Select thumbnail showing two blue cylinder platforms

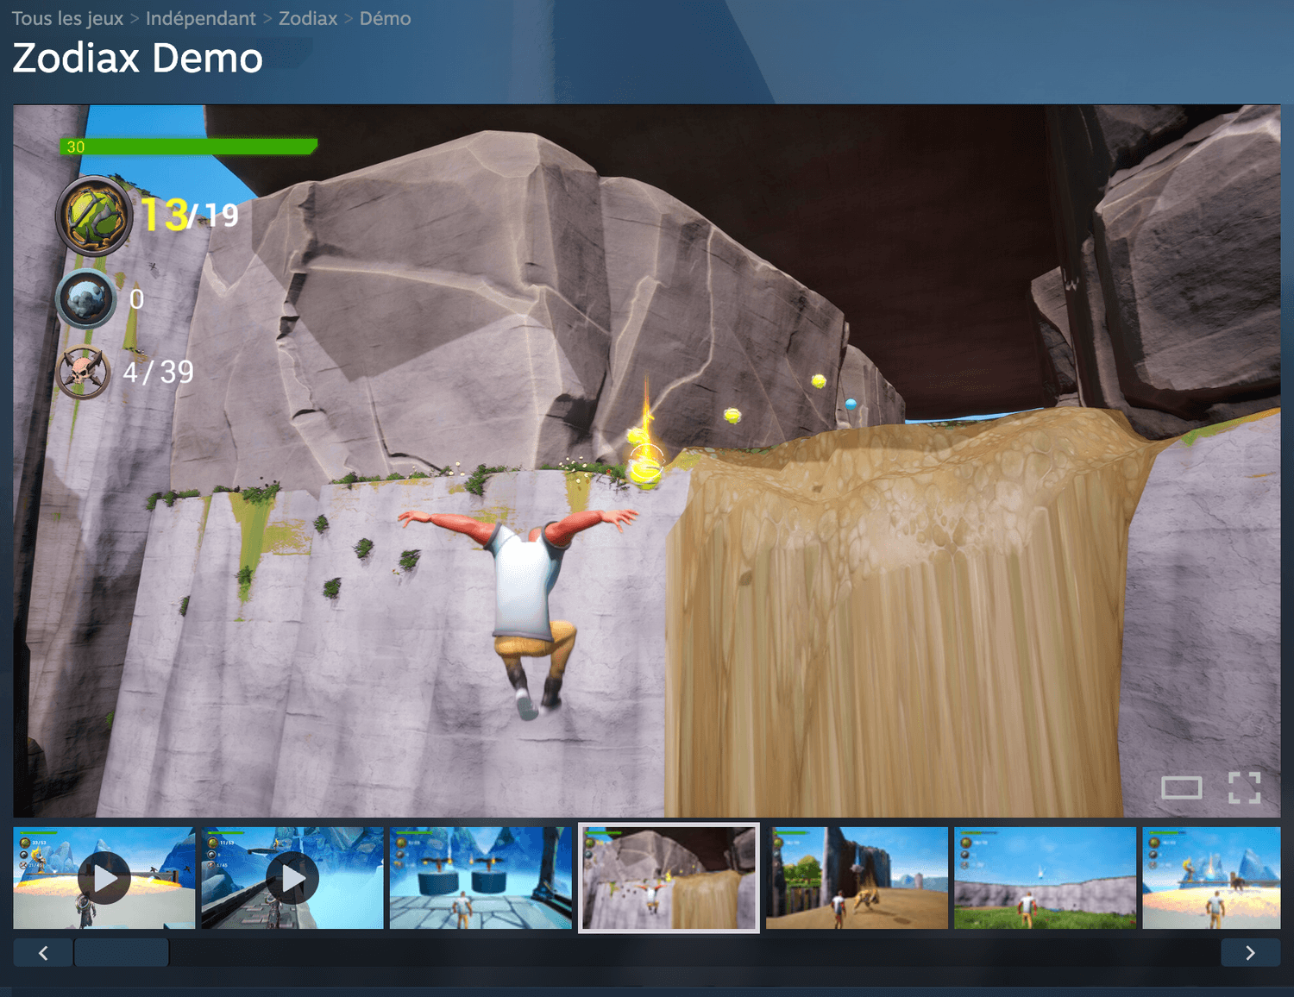point(481,878)
